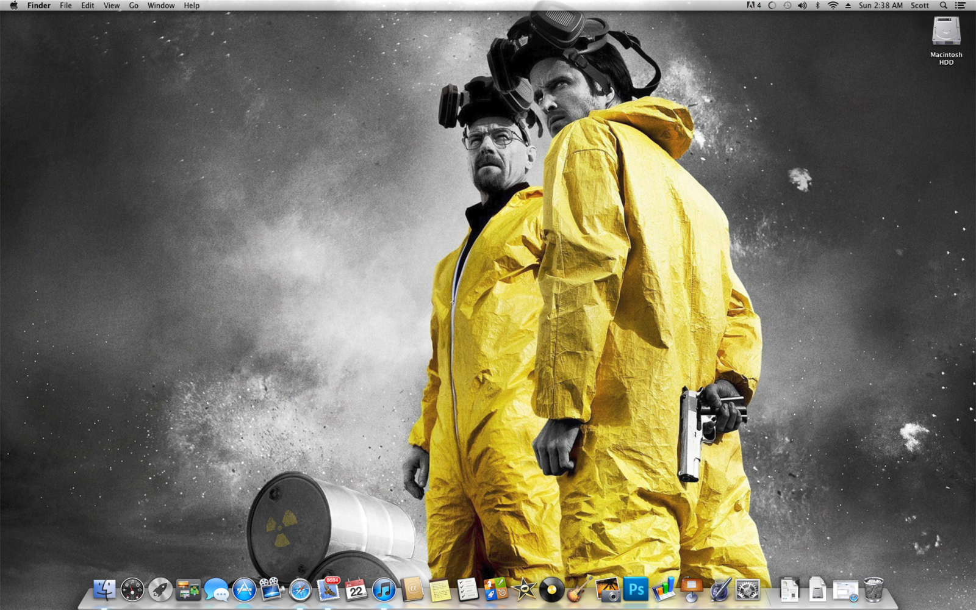Image resolution: width=976 pixels, height=610 pixels.
Task: Open Numbers bar chart icon
Action: [664, 590]
